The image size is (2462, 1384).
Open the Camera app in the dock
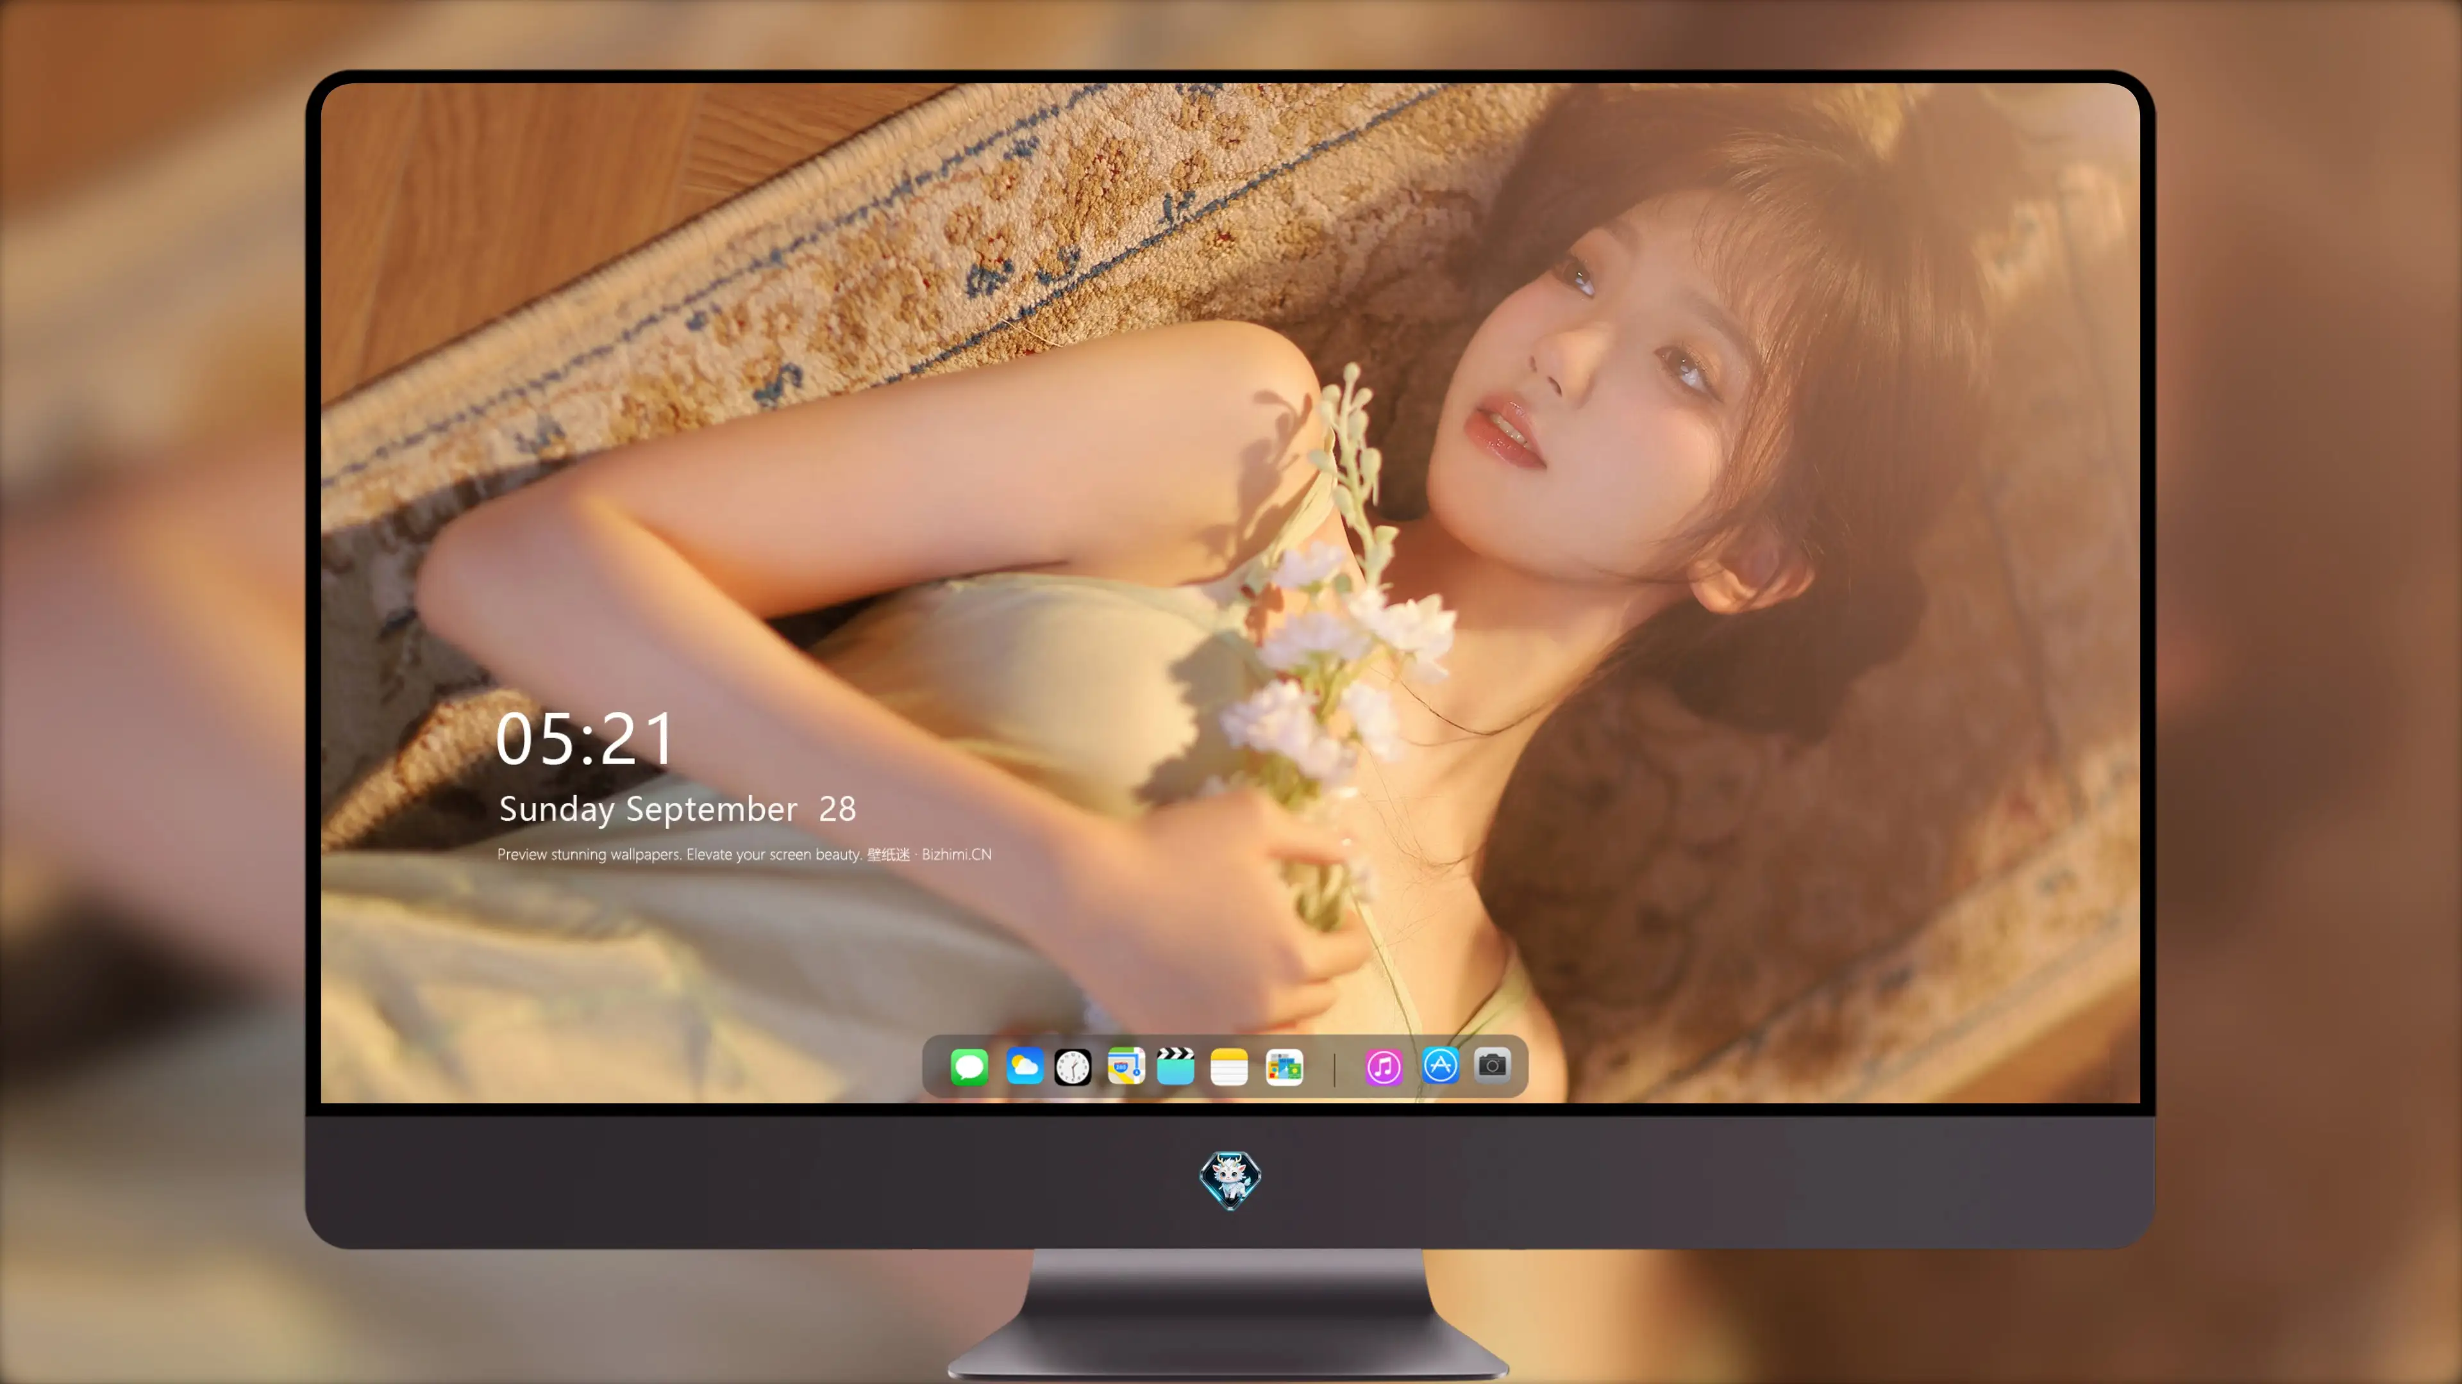click(1492, 1065)
